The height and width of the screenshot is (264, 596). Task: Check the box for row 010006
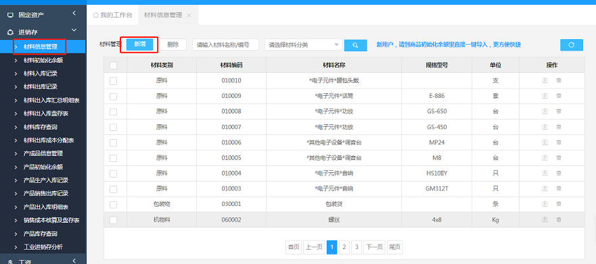[x=113, y=142]
